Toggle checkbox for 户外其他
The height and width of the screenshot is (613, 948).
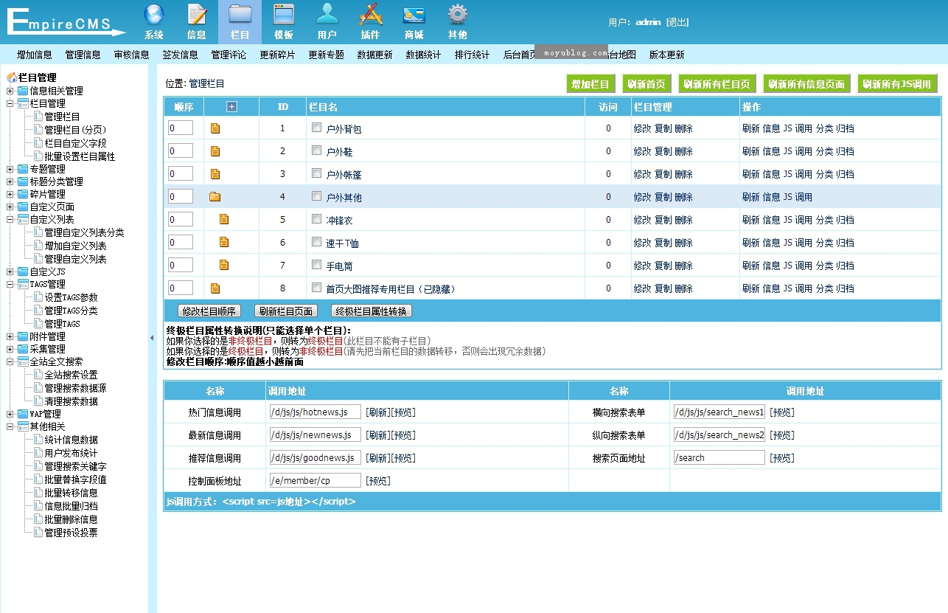(316, 196)
